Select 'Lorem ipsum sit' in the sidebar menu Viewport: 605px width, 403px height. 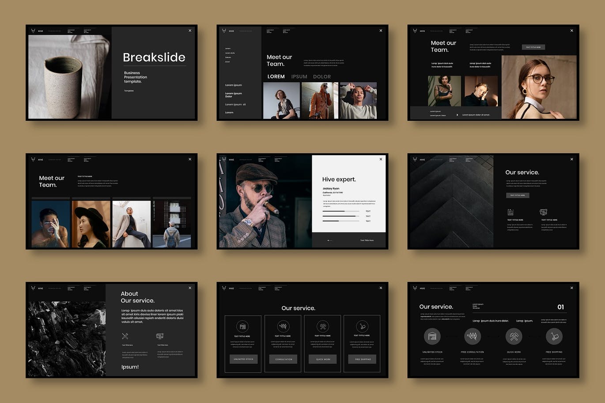(x=235, y=104)
